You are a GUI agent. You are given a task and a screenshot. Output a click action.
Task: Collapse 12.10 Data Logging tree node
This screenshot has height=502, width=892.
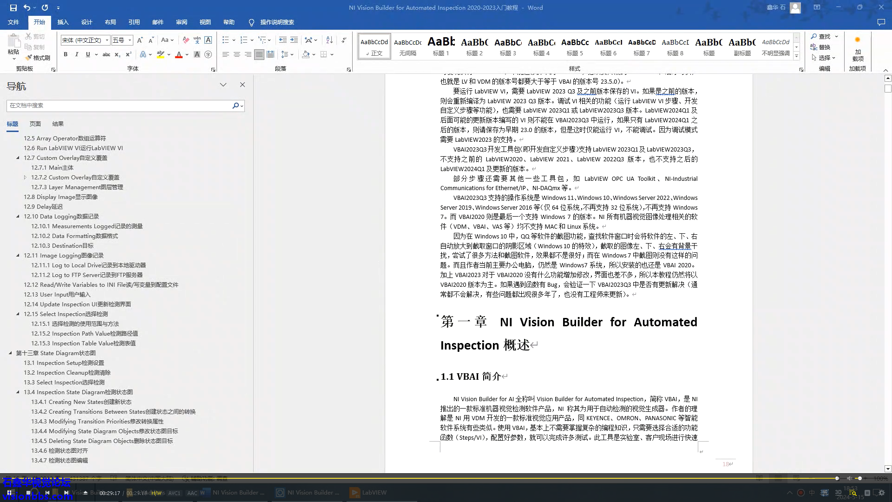coord(18,217)
